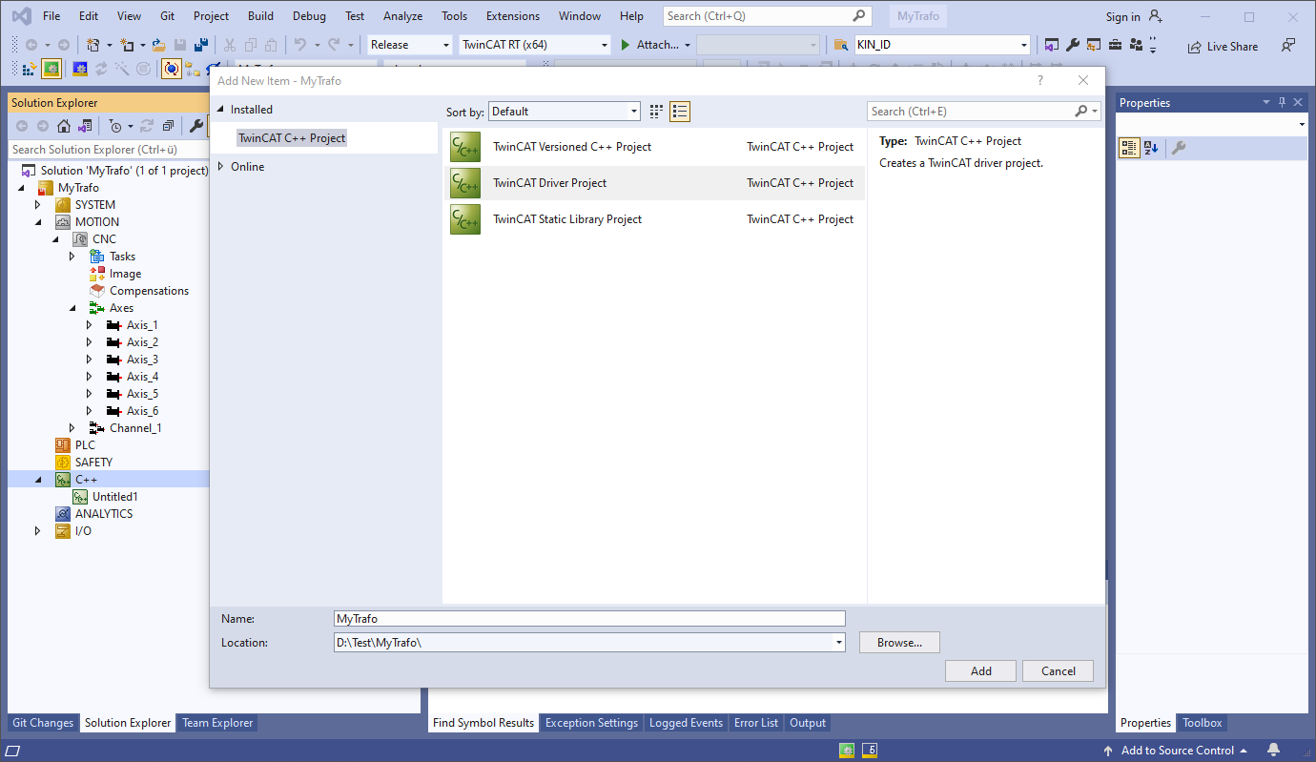
Task: Click the Browse... button
Action: 899,643
